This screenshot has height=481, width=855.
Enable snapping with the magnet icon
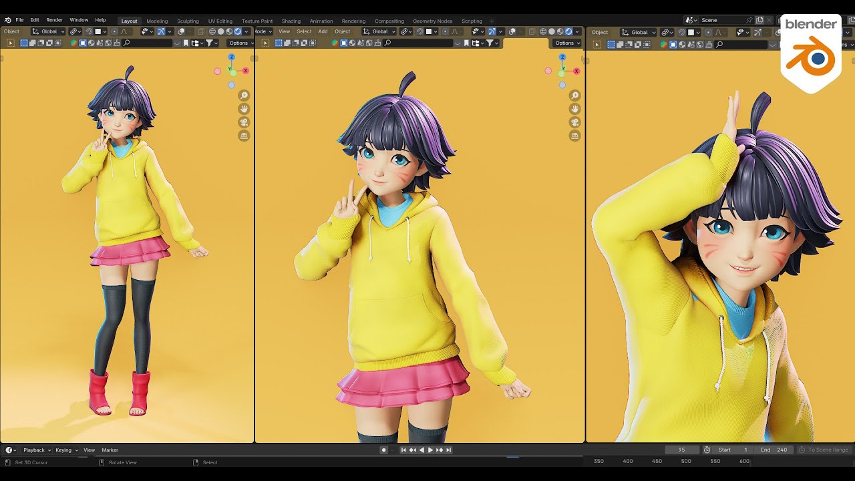88,31
